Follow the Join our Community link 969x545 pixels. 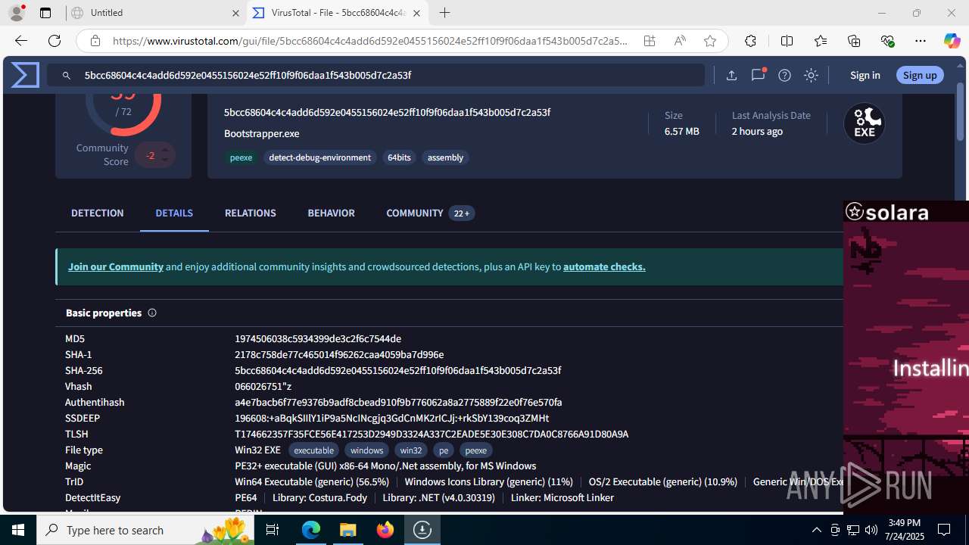[x=116, y=266]
